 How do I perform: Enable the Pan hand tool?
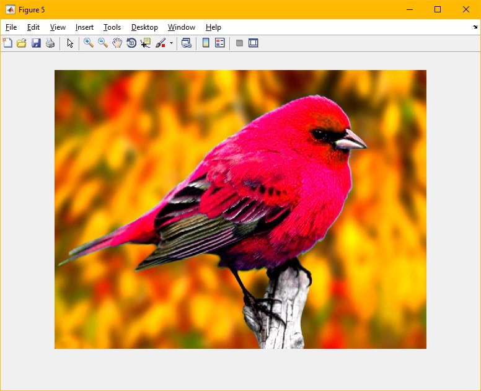coord(117,43)
